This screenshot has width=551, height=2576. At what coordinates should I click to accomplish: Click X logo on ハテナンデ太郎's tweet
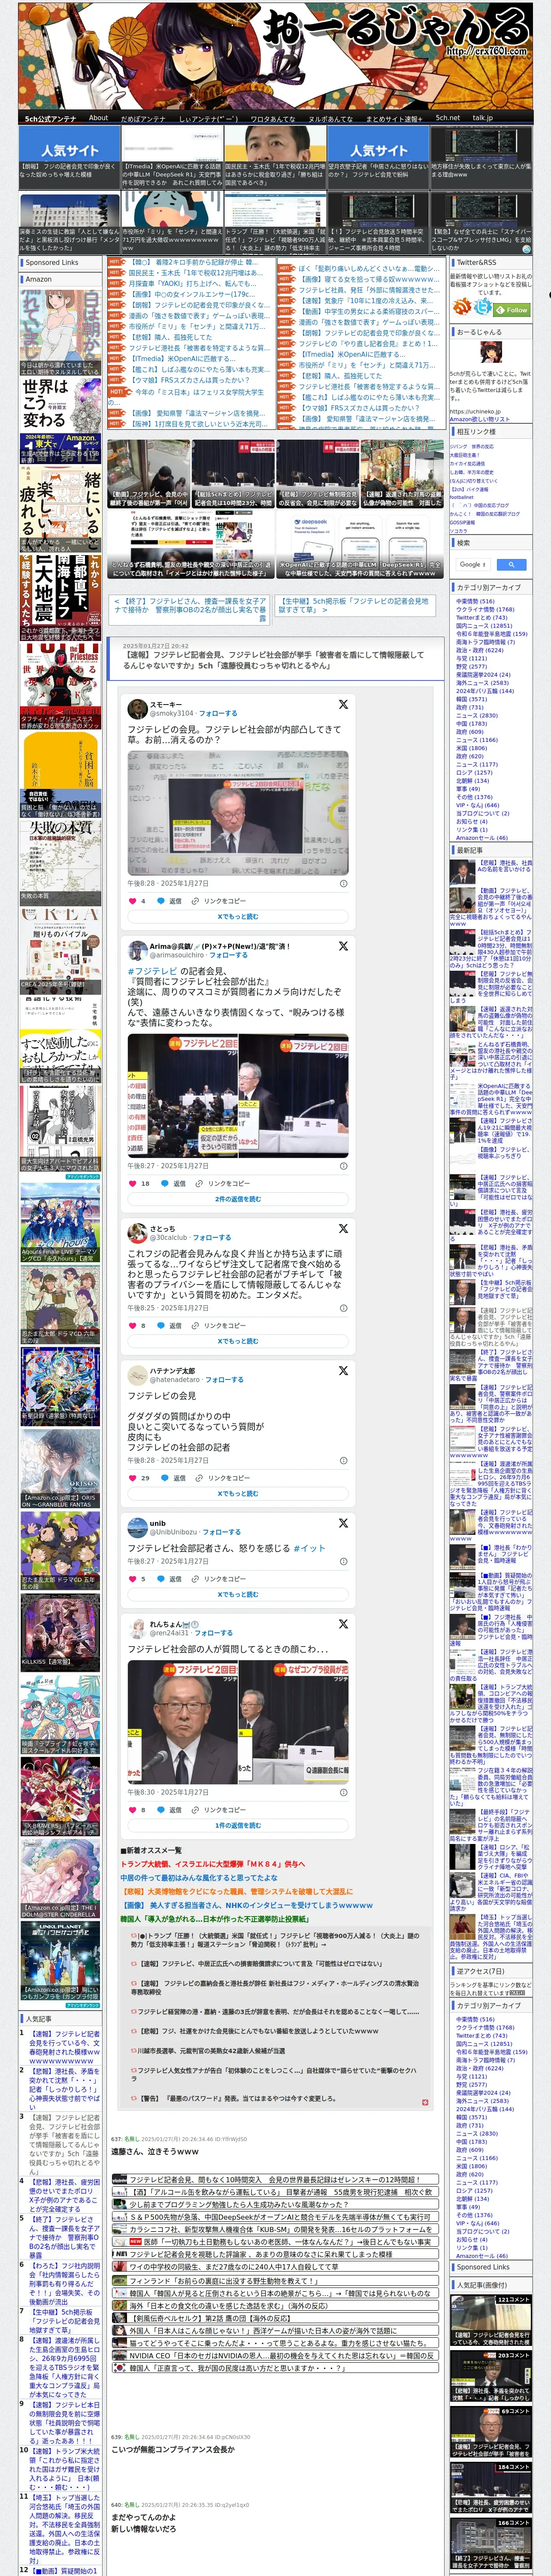pyautogui.click(x=343, y=1370)
